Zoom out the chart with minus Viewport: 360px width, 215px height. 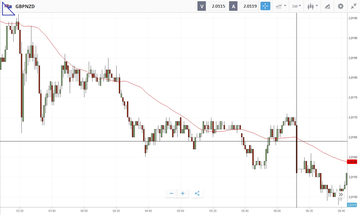click(171, 194)
